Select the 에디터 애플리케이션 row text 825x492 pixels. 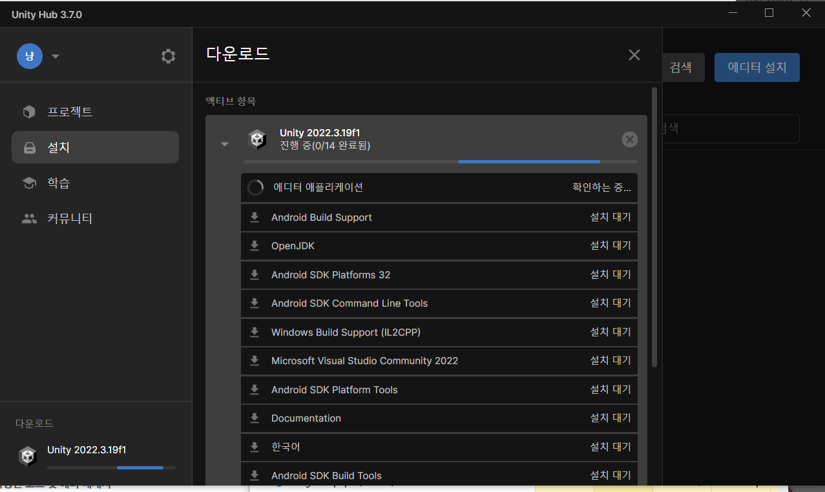pyautogui.click(x=318, y=187)
